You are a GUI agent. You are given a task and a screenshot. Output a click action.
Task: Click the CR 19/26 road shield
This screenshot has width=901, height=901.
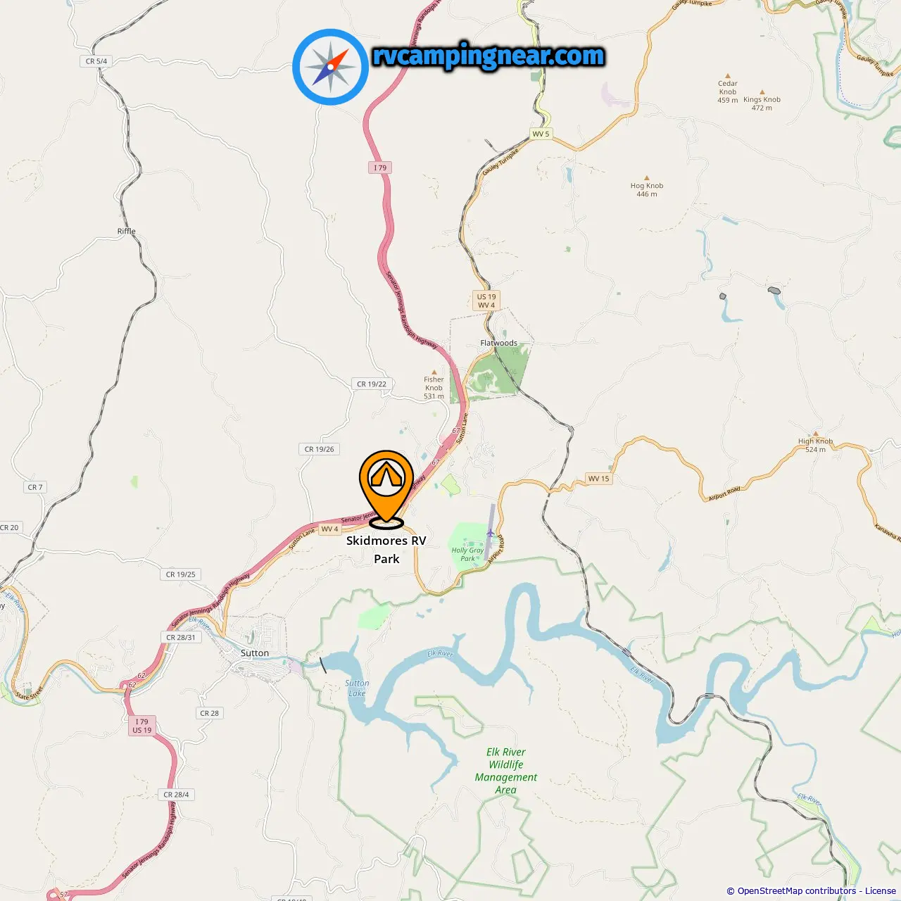[x=320, y=449]
